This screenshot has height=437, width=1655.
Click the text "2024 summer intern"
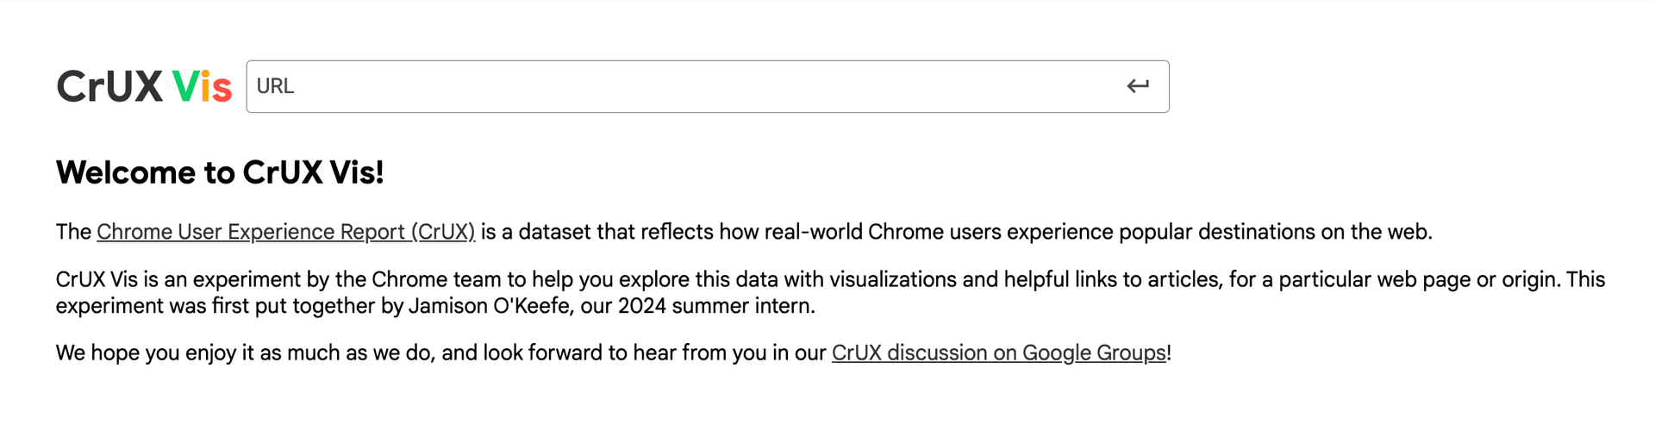tap(715, 306)
